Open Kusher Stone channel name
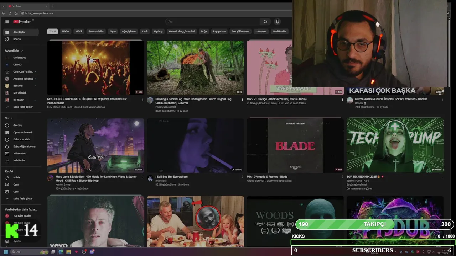Screen dimensions: 456x256 (63, 185)
